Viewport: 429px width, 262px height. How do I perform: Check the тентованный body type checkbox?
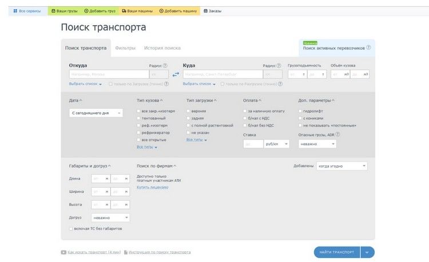coord(139,118)
